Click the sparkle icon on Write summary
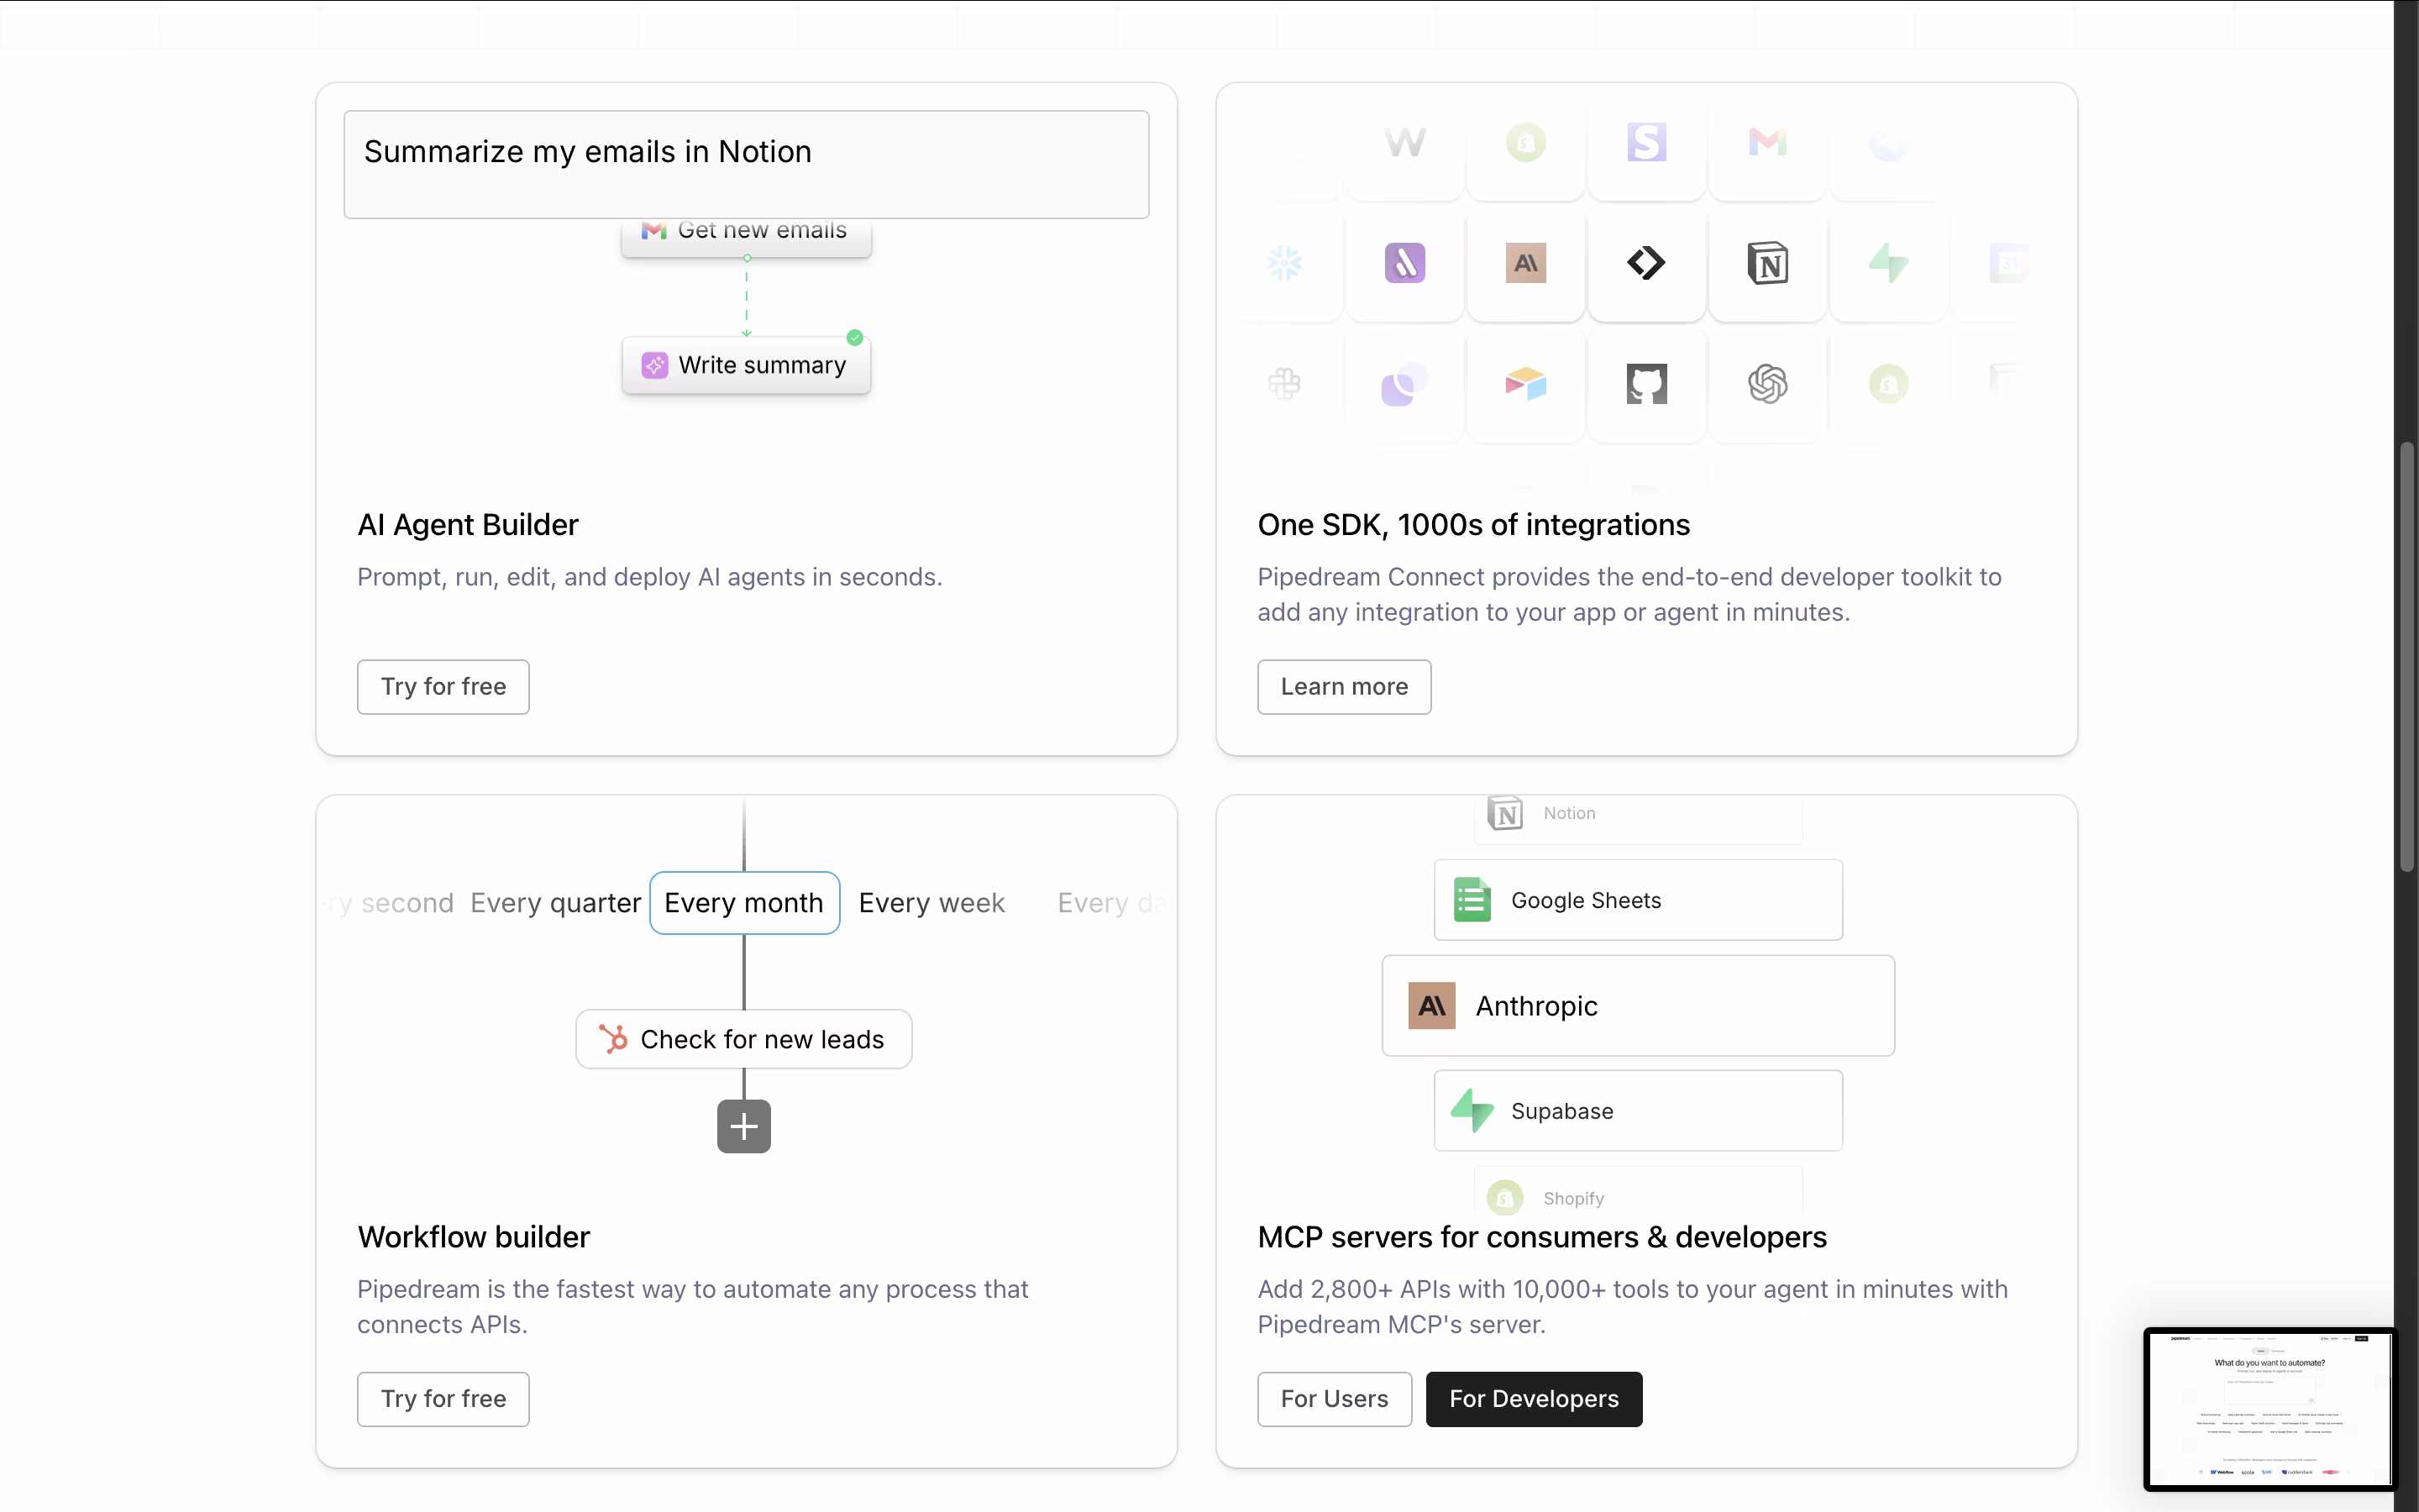 point(655,365)
